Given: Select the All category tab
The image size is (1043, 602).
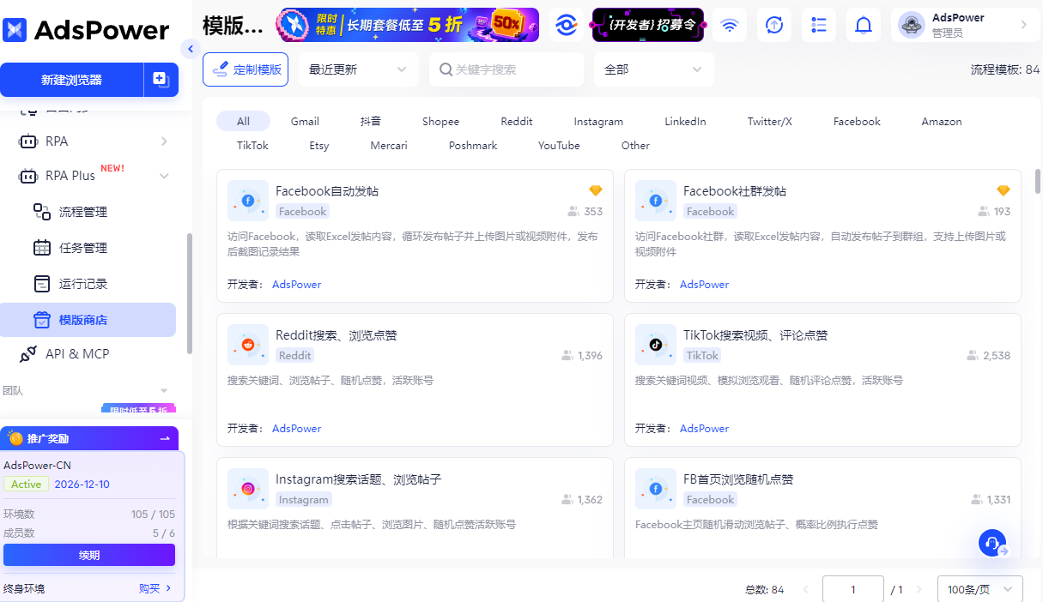Looking at the screenshot, I should coord(244,121).
